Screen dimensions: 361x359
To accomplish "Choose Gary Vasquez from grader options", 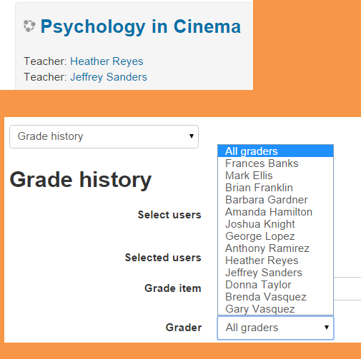I will click(x=275, y=309).
